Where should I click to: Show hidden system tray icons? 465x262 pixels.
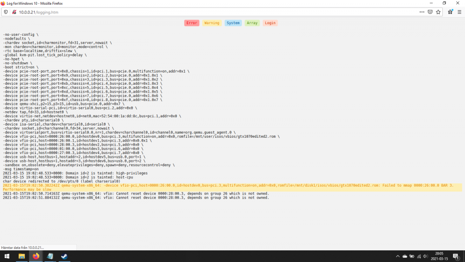pos(398,256)
